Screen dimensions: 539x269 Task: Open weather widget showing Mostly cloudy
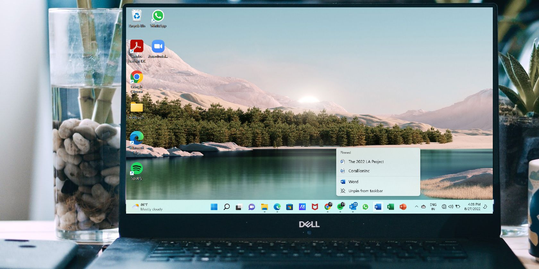coord(147,207)
